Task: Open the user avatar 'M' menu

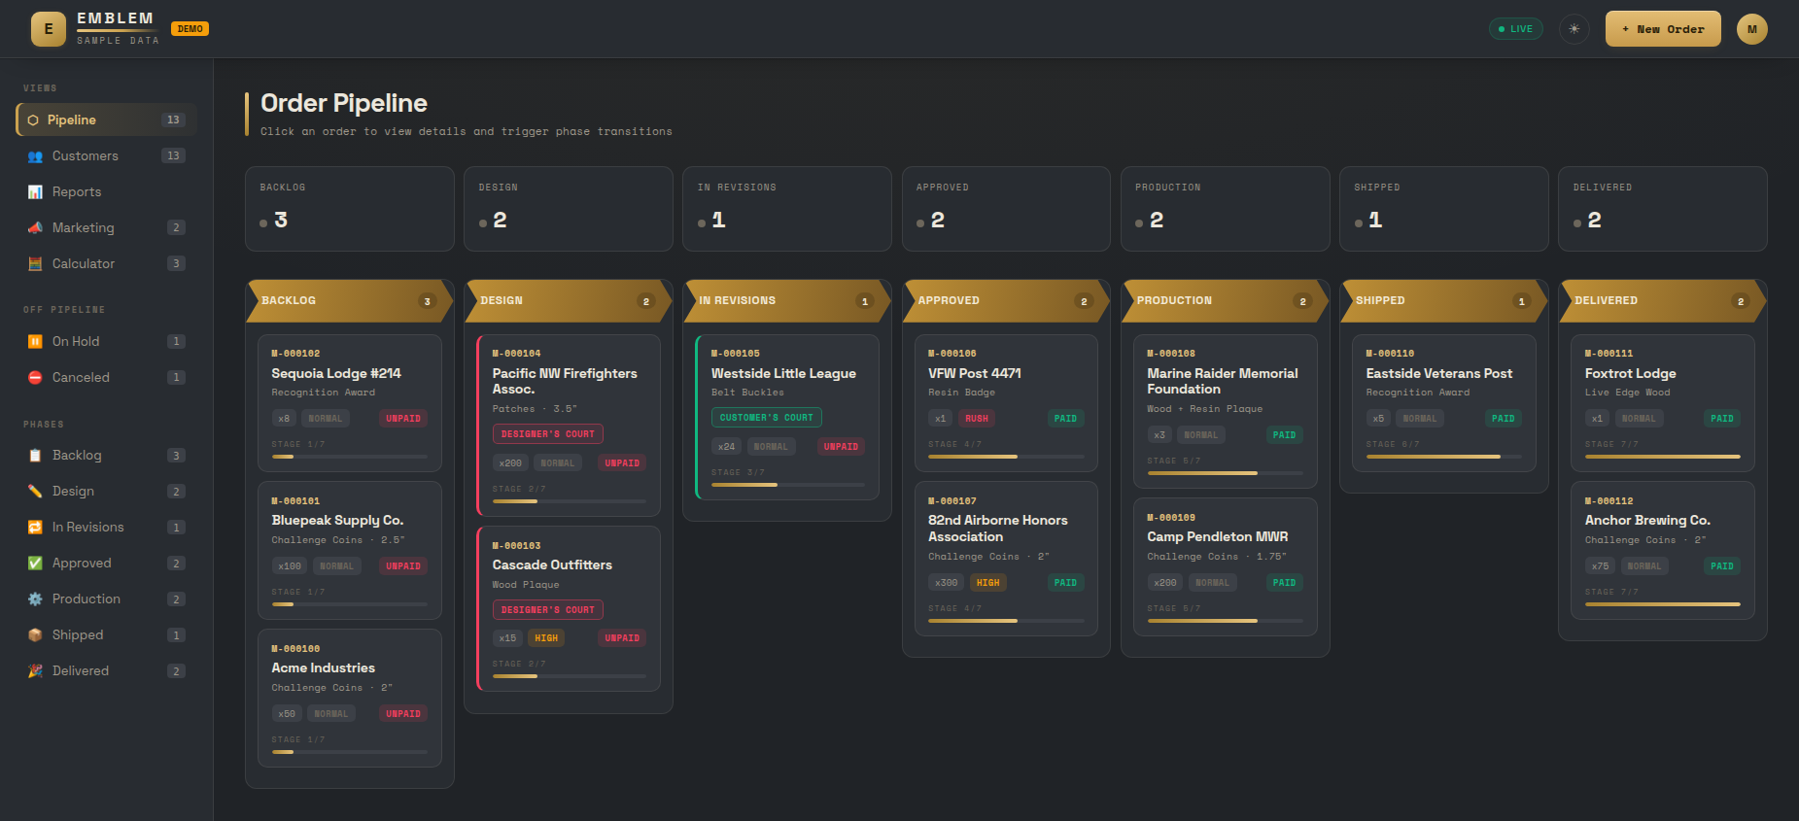Action: coord(1752,29)
